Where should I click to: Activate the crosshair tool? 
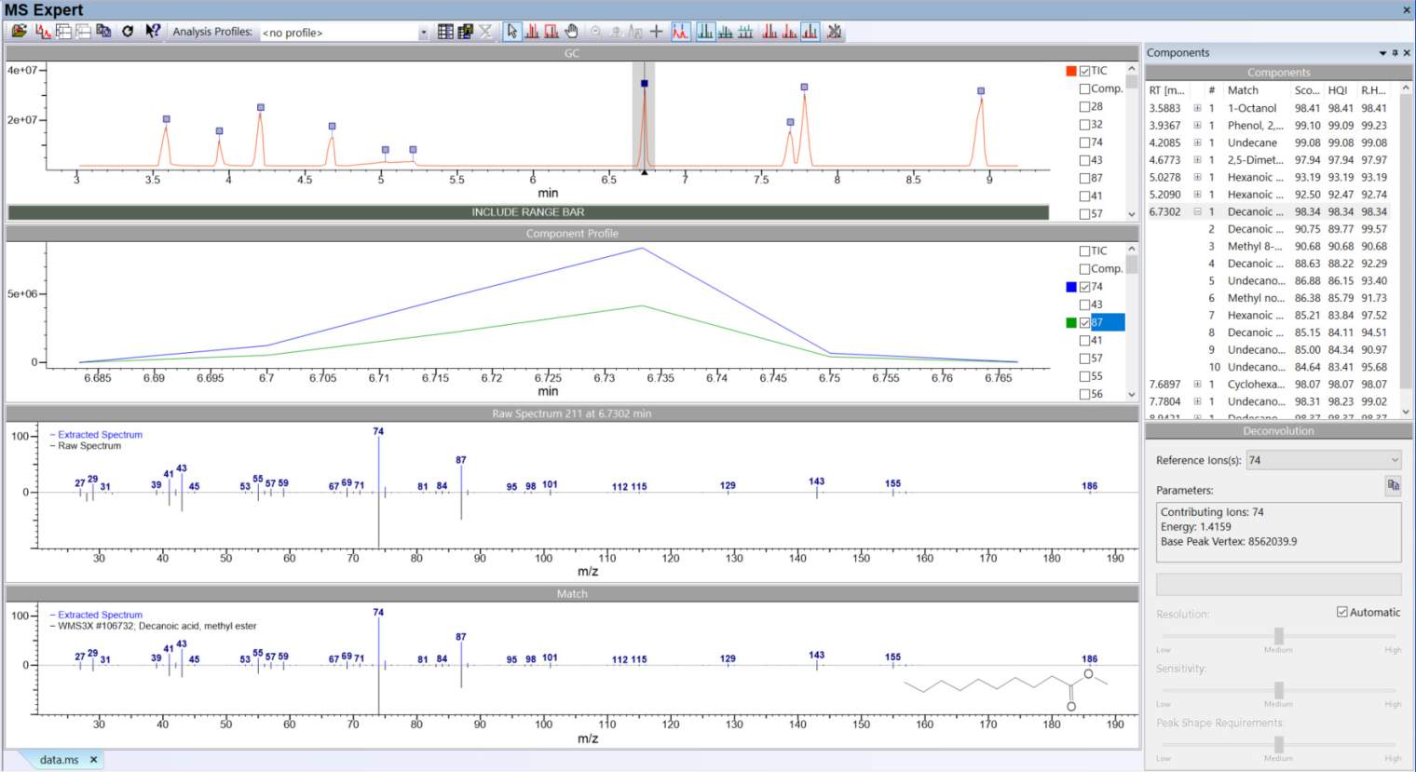[x=656, y=31]
